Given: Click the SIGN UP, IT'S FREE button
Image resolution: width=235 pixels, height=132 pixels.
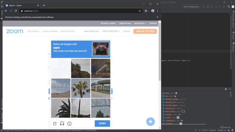Looking at the screenshot, I should coord(145,31).
